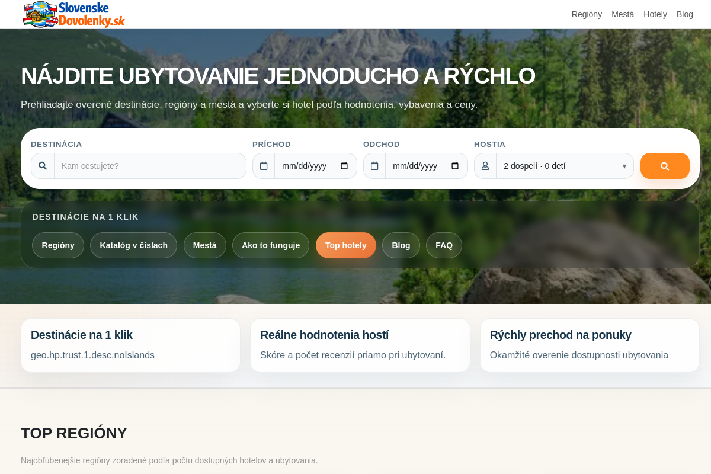711x474 pixels.
Task: Click the Príchod date field
Action: 316,166
